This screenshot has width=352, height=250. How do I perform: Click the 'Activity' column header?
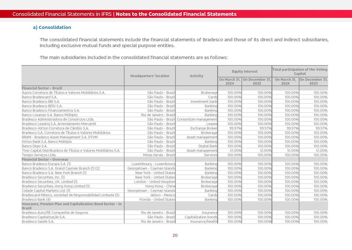click(x=196, y=76)
